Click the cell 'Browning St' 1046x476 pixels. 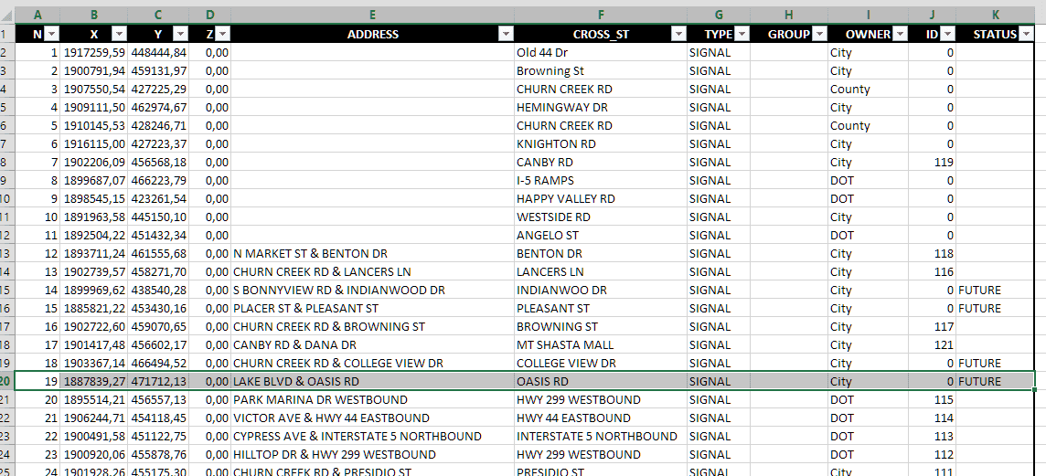coord(601,70)
